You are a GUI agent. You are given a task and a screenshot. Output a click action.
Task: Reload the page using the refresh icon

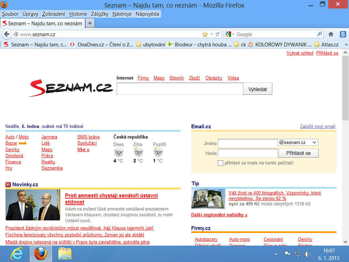(218, 34)
